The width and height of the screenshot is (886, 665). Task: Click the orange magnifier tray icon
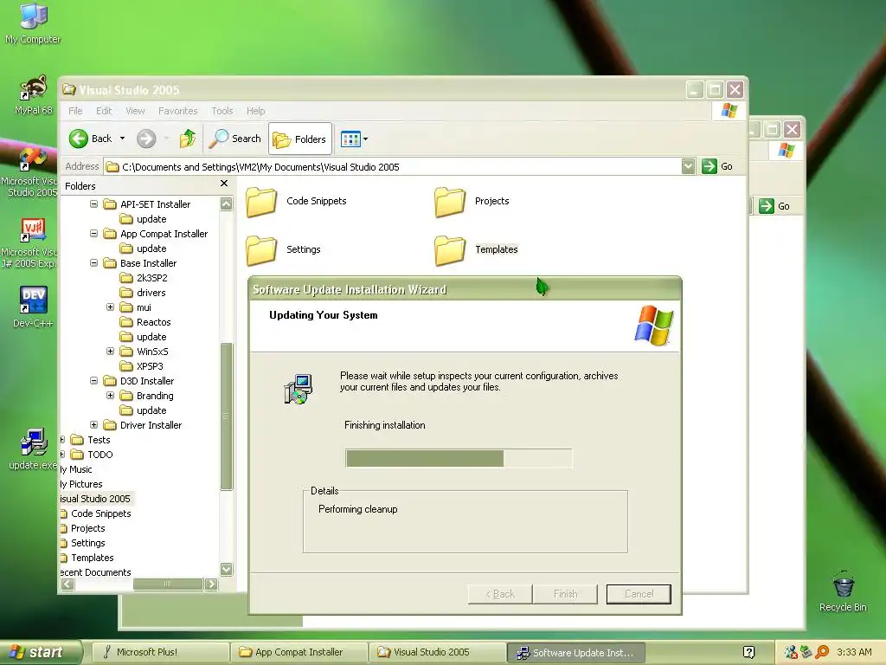tap(822, 652)
